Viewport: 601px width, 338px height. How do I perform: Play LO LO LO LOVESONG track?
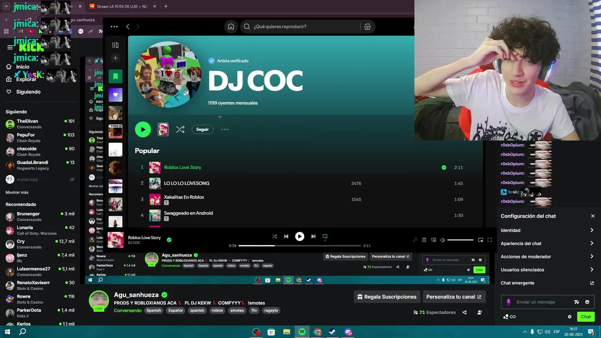tap(186, 184)
